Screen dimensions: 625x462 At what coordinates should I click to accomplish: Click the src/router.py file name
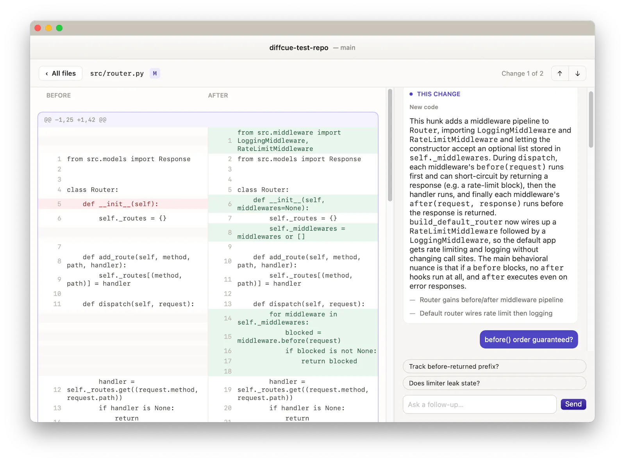click(117, 73)
